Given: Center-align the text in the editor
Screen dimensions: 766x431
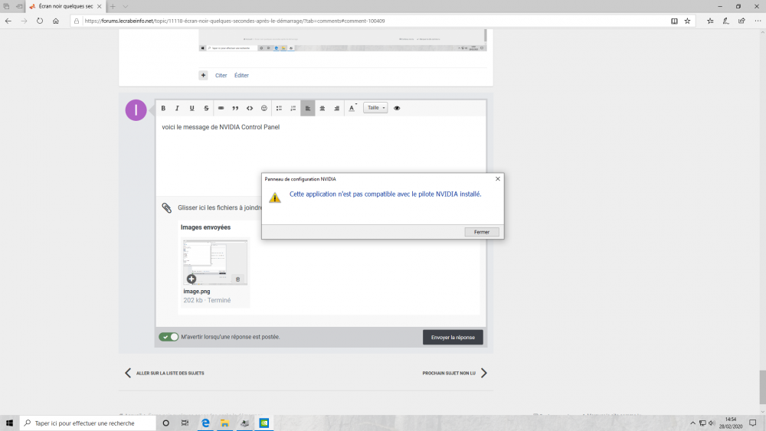Looking at the screenshot, I should pos(322,108).
